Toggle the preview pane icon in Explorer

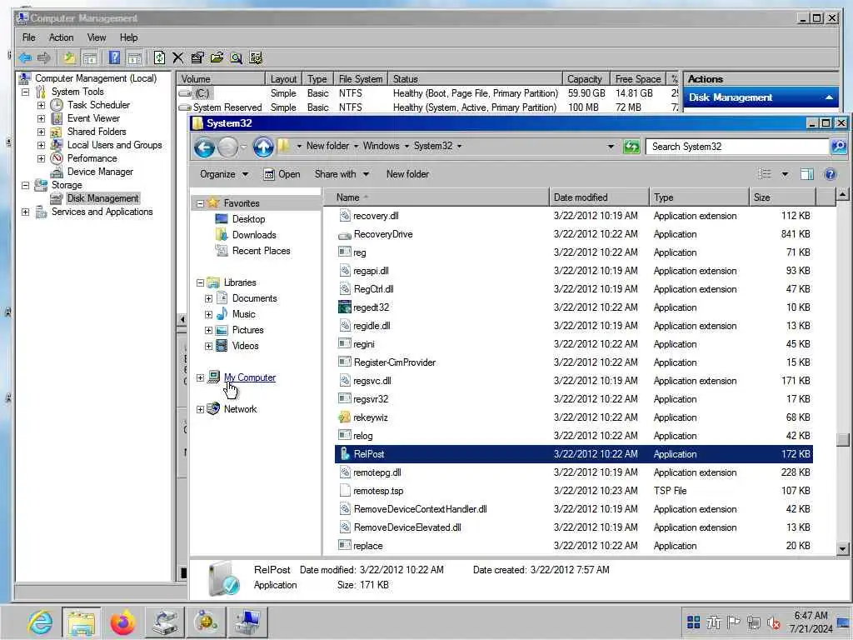click(806, 174)
